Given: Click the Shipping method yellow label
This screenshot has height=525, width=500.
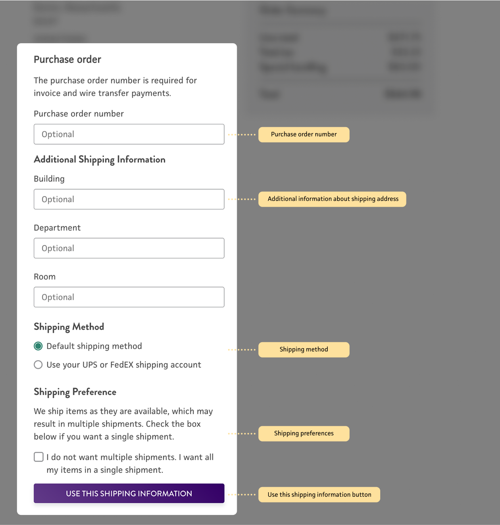Looking at the screenshot, I should click(x=304, y=350).
